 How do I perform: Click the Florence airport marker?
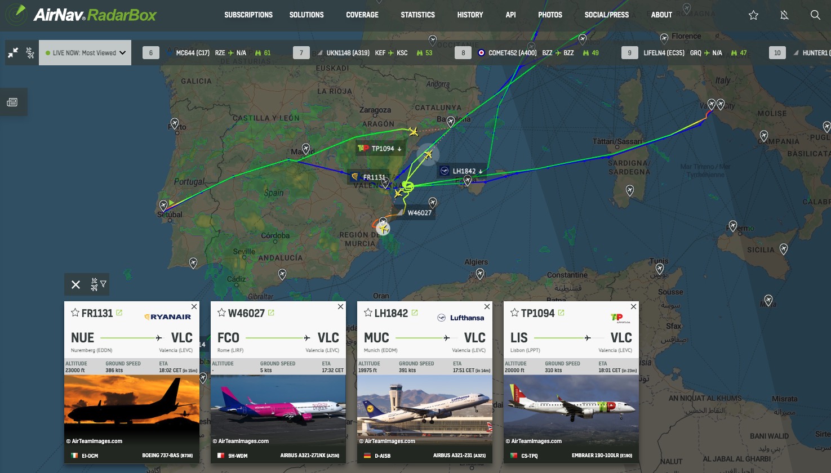coord(664,38)
